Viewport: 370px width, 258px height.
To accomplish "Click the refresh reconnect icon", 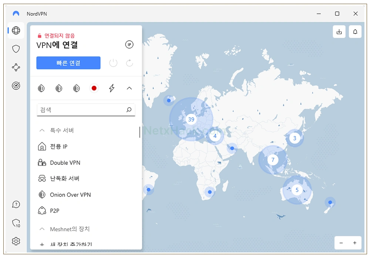I will click(x=129, y=63).
